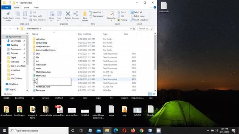Open the opp VLC desktop icon
239x134 pixels.
[124, 111]
